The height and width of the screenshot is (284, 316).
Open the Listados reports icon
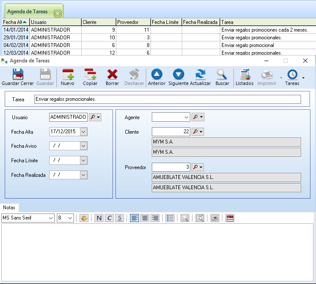(245, 75)
